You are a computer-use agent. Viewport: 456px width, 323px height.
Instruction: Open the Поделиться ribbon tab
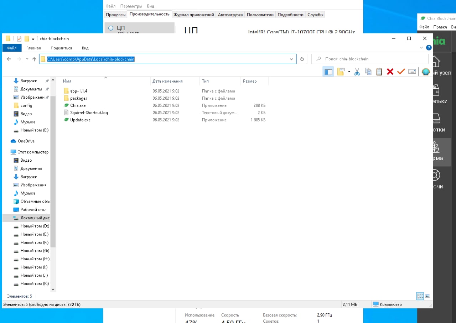(61, 48)
